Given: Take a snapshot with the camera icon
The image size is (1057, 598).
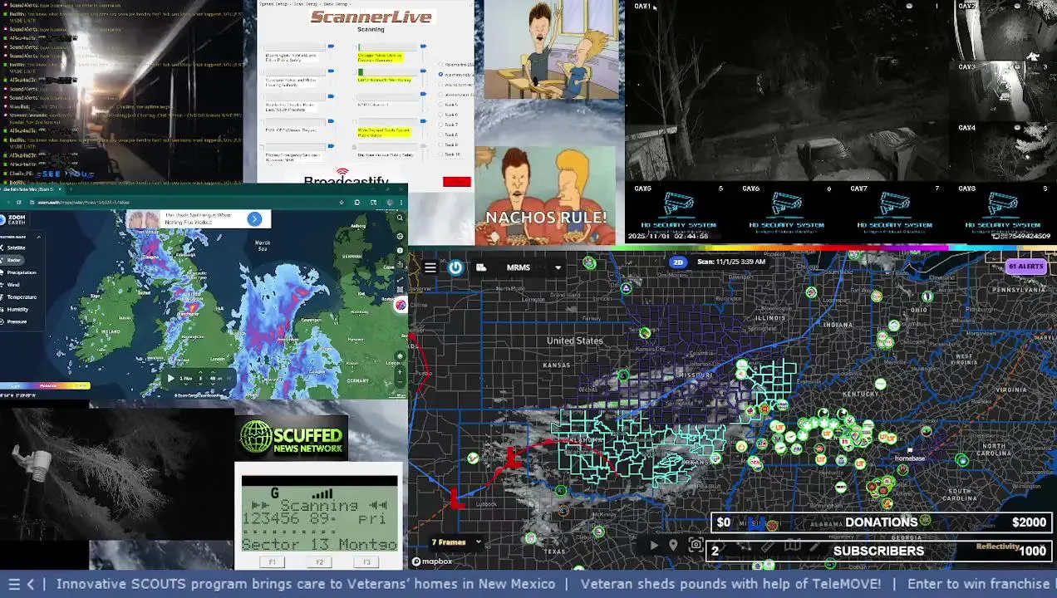Looking at the screenshot, I should [696, 544].
